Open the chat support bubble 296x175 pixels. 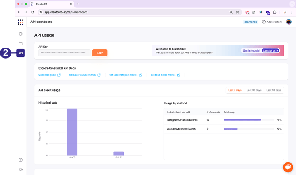pyautogui.click(x=288, y=167)
